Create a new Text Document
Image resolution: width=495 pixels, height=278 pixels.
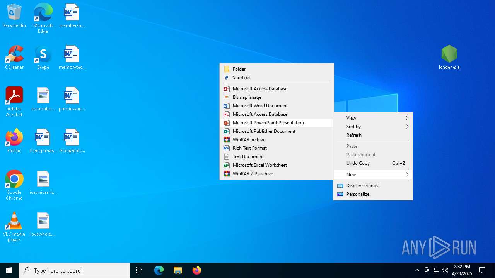[277, 157]
